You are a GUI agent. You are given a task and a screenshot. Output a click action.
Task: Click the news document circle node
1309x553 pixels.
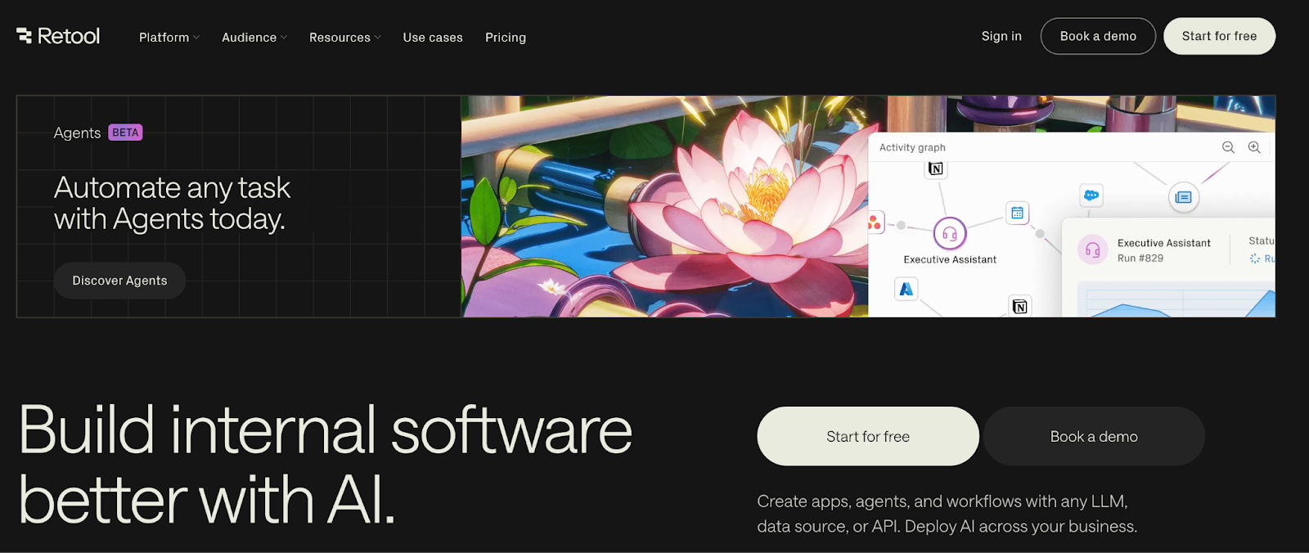[1183, 197]
